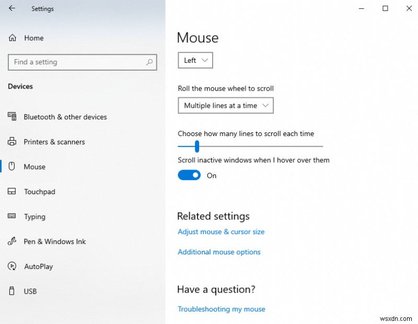418x324 pixels.
Task: Disable scrolling inactive windows on hover
Action: pos(189,175)
